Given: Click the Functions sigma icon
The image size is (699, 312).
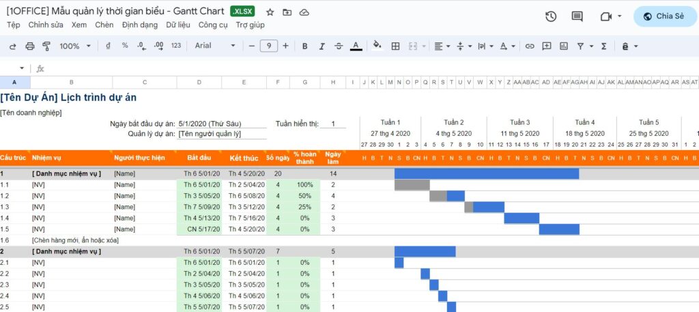Looking at the screenshot, I should tap(603, 46).
